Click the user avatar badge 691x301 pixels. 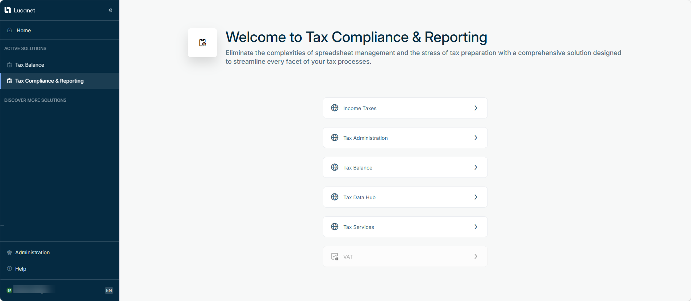point(9,290)
